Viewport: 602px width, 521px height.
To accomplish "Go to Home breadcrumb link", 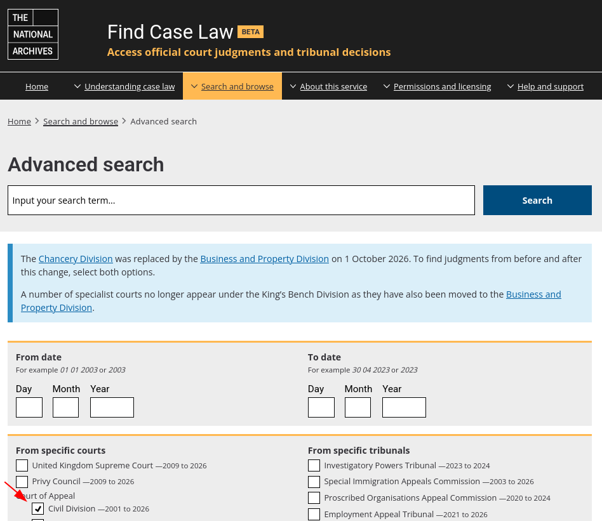I will [x=19, y=122].
